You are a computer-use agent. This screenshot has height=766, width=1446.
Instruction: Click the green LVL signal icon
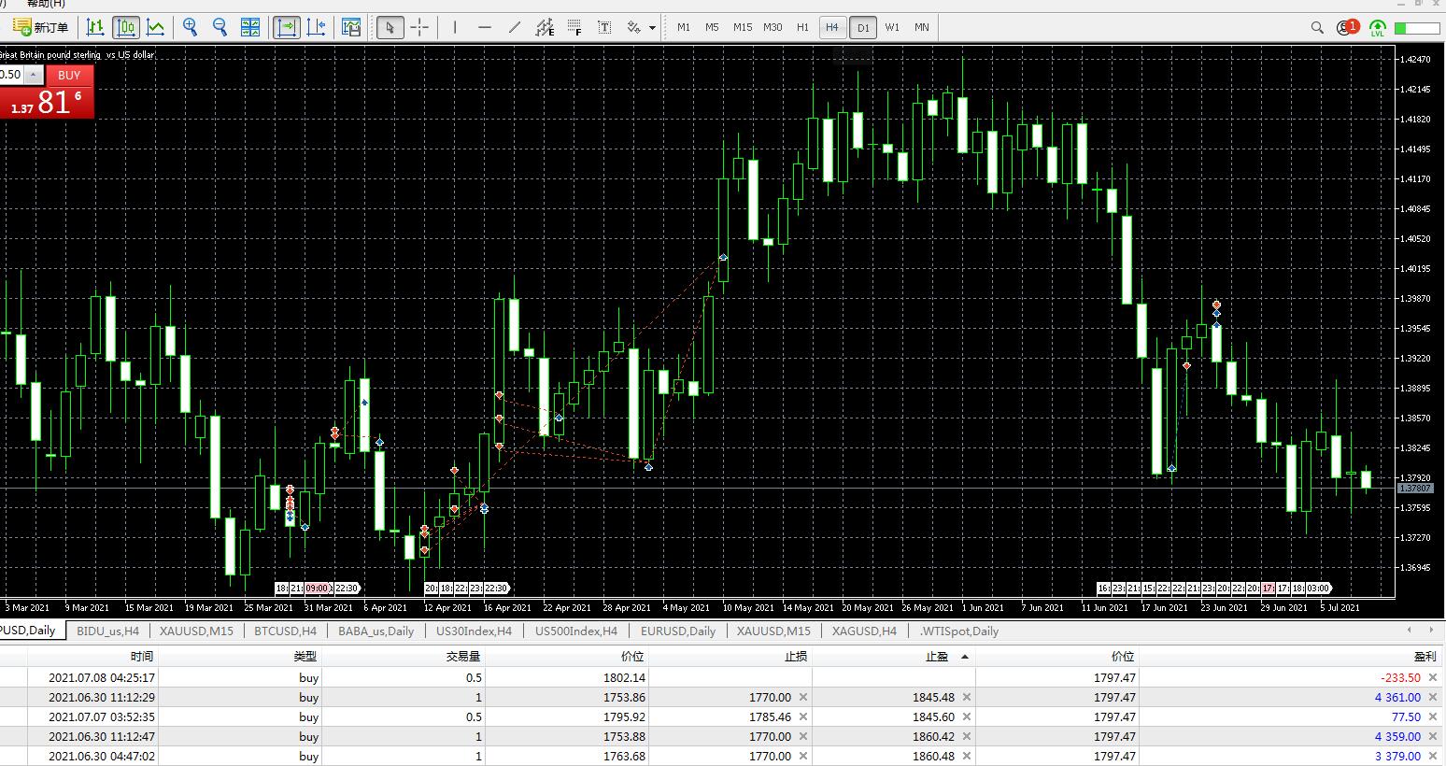pyautogui.click(x=1377, y=28)
